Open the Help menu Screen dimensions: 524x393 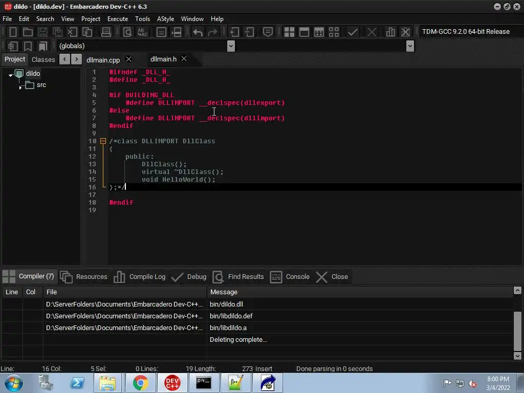(x=217, y=19)
